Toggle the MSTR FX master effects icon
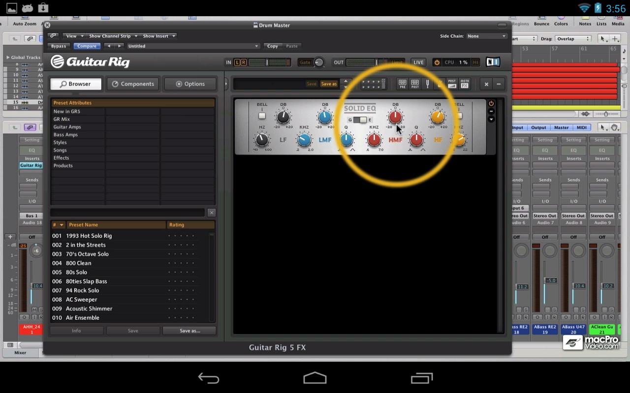The height and width of the screenshot is (393, 630). point(465,84)
